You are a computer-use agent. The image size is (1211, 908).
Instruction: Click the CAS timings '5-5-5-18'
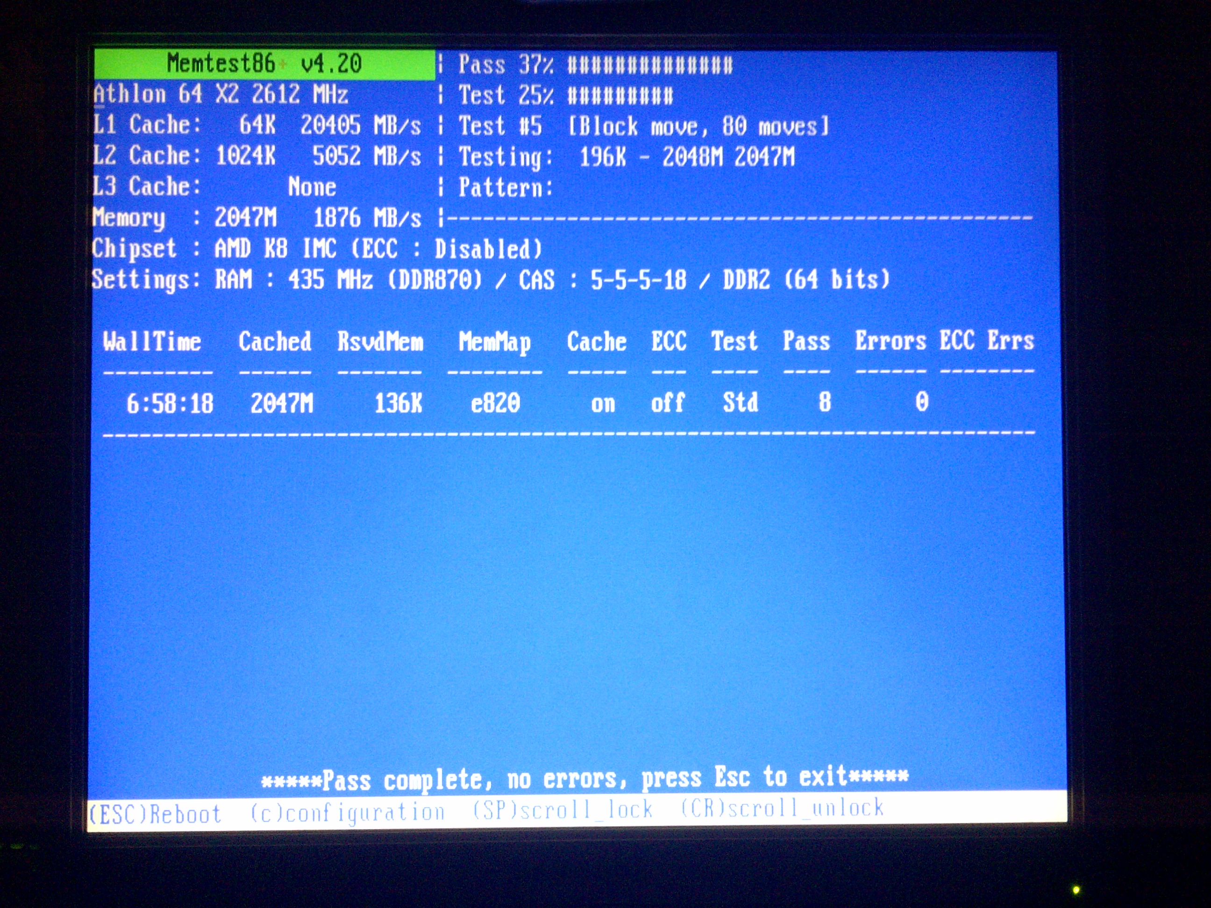(638, 280)
